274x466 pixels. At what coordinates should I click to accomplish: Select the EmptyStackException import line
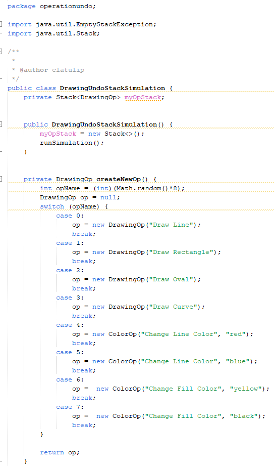(x=82, y=24)
